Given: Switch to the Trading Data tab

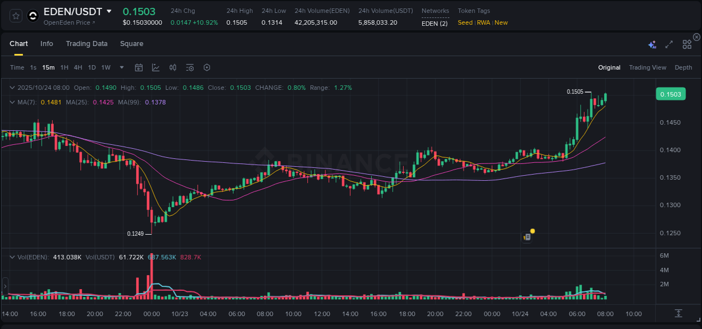Looking at the screenshot, I should [86, 43].
